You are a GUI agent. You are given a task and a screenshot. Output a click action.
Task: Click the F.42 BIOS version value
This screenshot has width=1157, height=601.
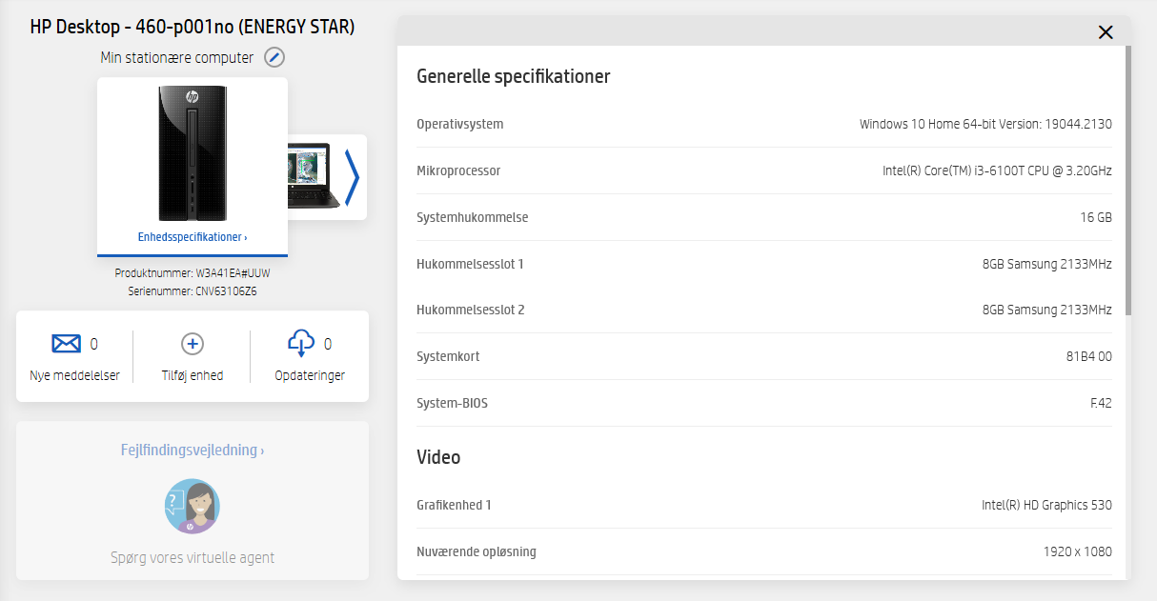click(1101, 403)
